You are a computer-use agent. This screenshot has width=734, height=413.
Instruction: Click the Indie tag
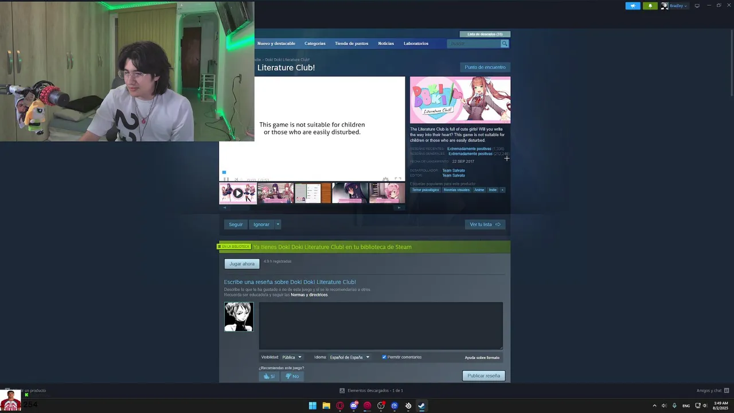493,190
